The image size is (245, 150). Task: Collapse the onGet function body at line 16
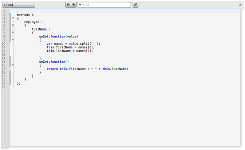(x=13, y=65)
